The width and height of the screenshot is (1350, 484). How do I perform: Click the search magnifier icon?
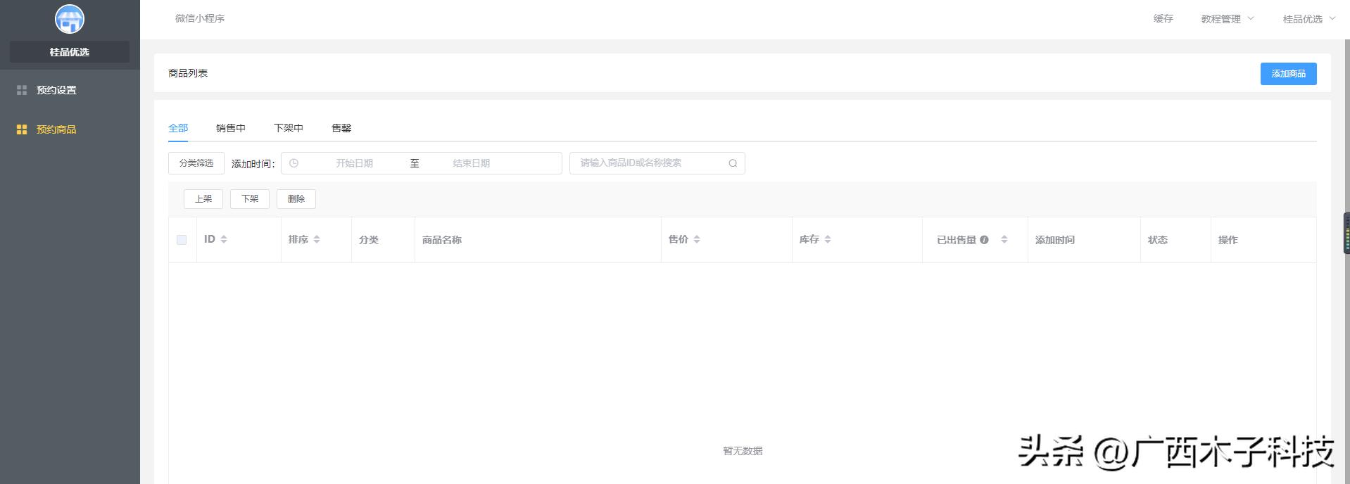733,163
